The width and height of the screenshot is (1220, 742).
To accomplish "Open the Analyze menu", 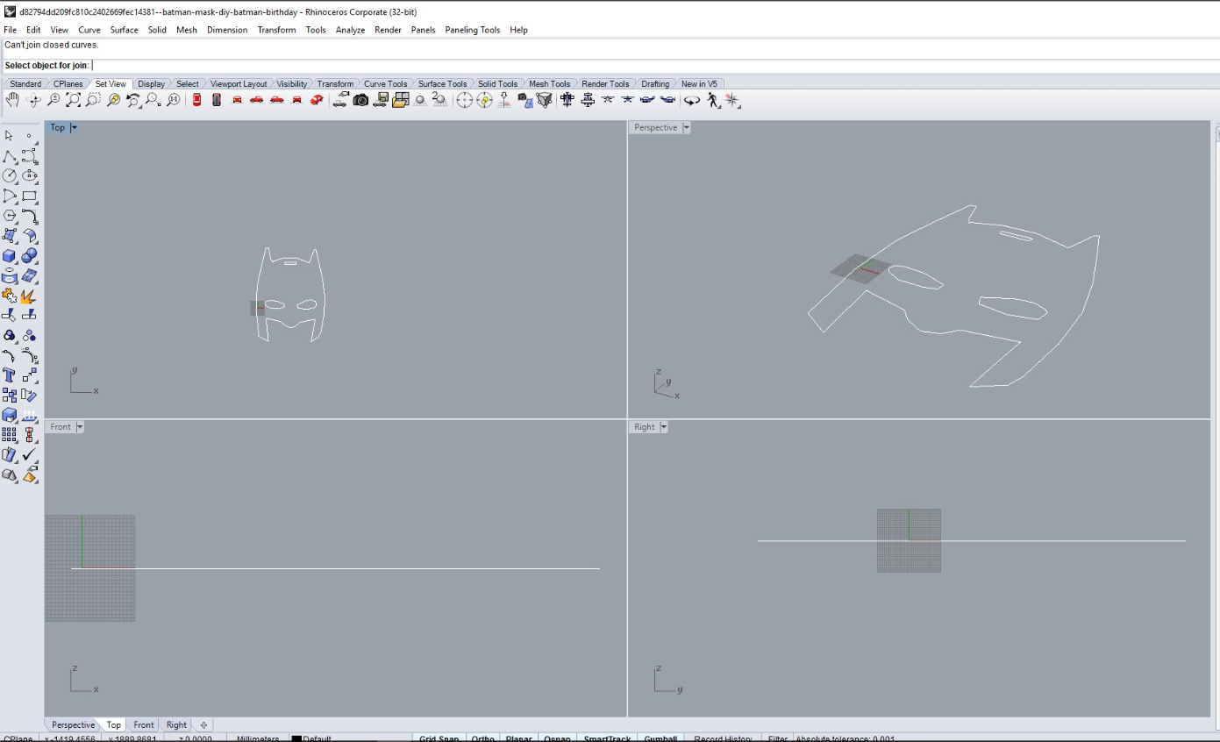I will click(350, 30).
